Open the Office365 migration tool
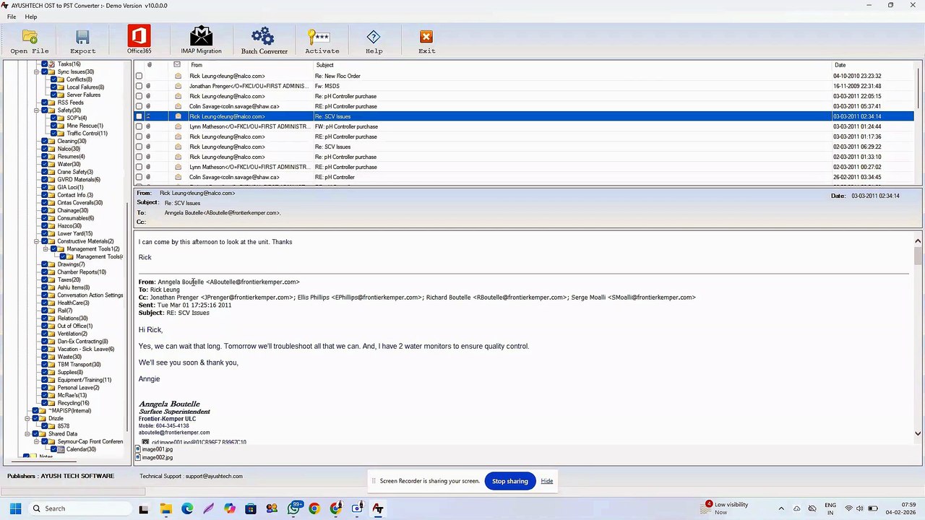This screenshot has height=520, width=925. pyautogui.click(x=139, y=35)
